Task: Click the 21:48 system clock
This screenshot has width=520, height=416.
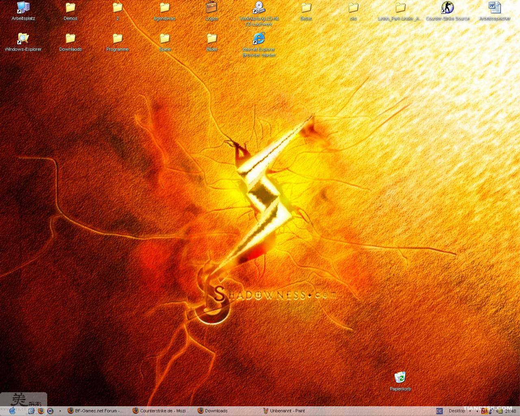Action: (x=511, y=411)
